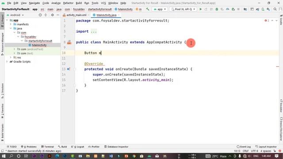Open the VCS menu

click(103, 3)
